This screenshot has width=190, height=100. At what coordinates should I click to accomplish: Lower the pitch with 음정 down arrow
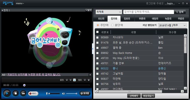click(67, 80)
